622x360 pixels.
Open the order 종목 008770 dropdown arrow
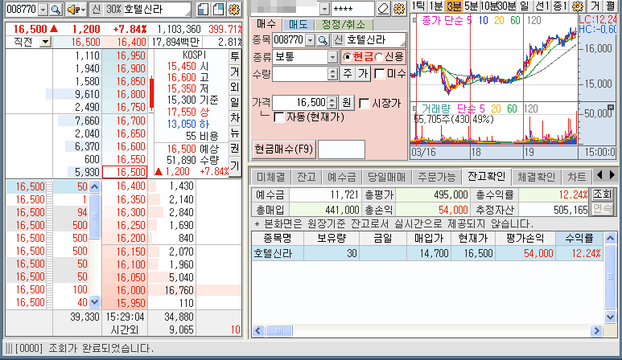pyautogui.click(x=311, y=39)
